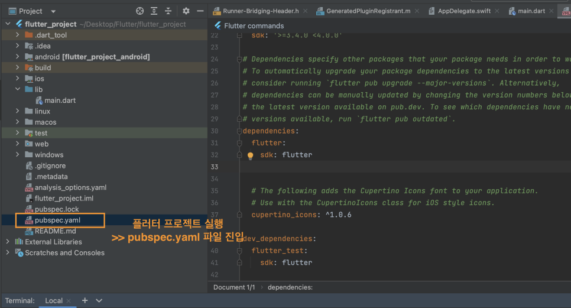The height and width of the screenshot is (308, 571).
Task: Open the Project view dropdown arrow
Action: pyautogui.click(x=53, y=11)
